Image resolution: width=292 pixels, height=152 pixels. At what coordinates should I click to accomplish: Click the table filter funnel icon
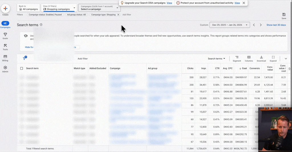[25, 58]
